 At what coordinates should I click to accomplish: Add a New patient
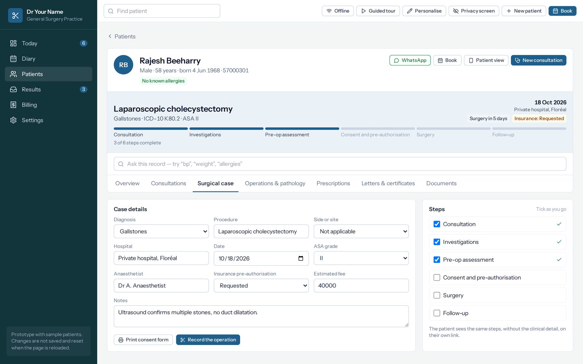524,11
